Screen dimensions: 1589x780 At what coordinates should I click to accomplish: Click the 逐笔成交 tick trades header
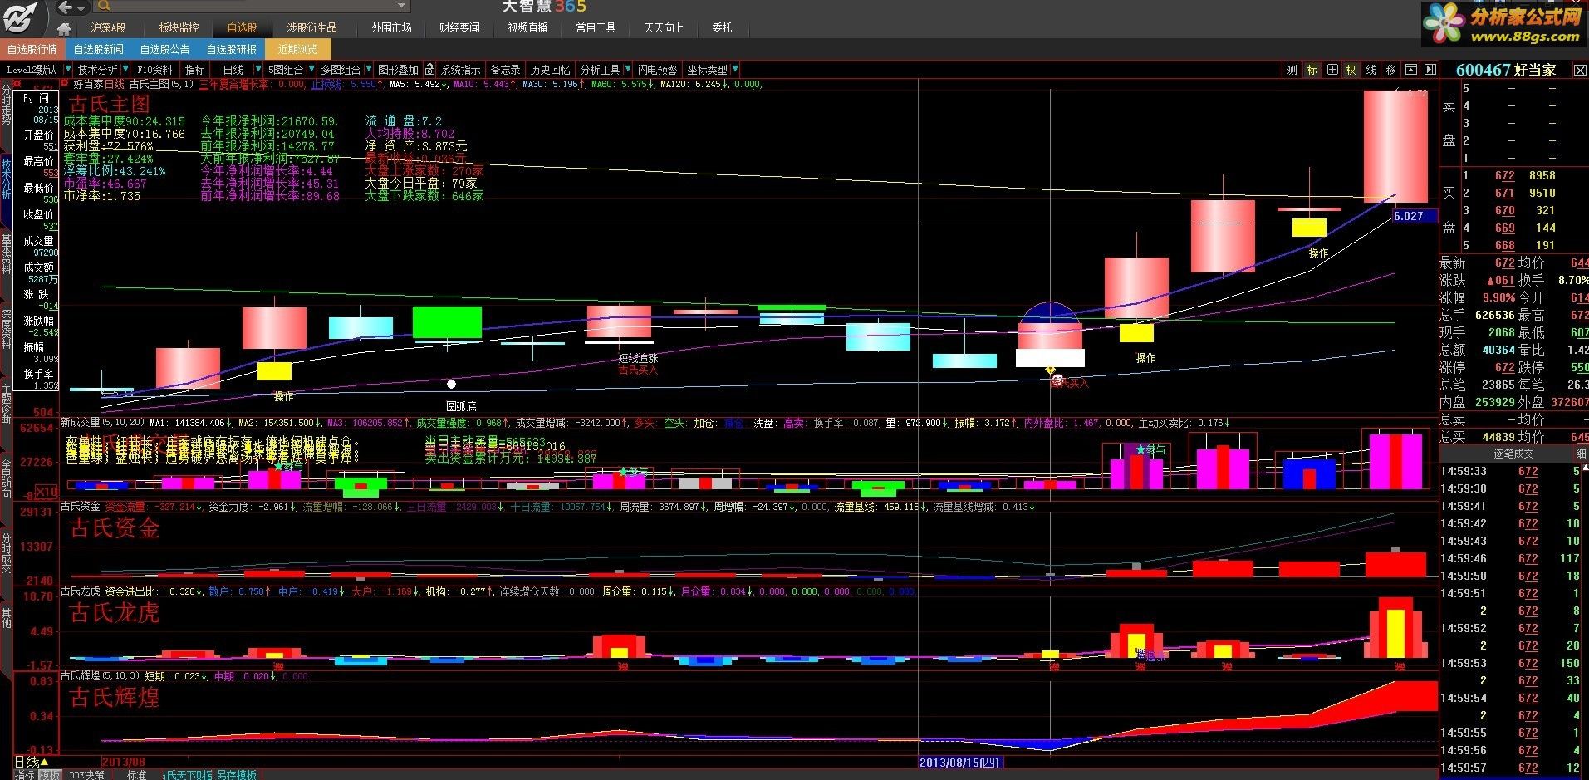[1513, 454]
